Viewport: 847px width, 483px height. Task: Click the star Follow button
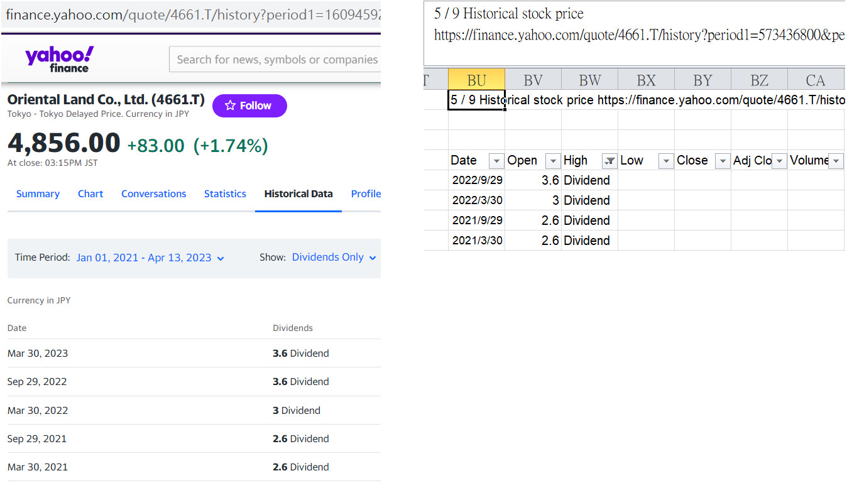pyautogui.click(x=249, y=106)
